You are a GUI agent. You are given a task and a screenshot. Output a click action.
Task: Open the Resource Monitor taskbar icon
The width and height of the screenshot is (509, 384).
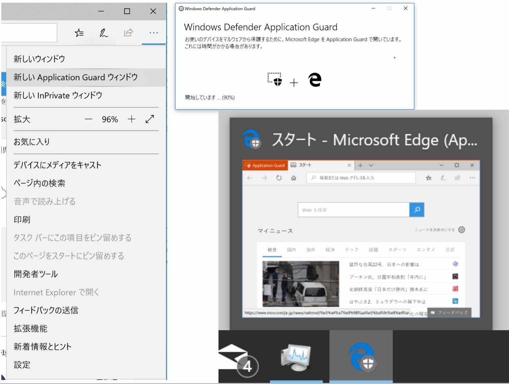(296, 357)
